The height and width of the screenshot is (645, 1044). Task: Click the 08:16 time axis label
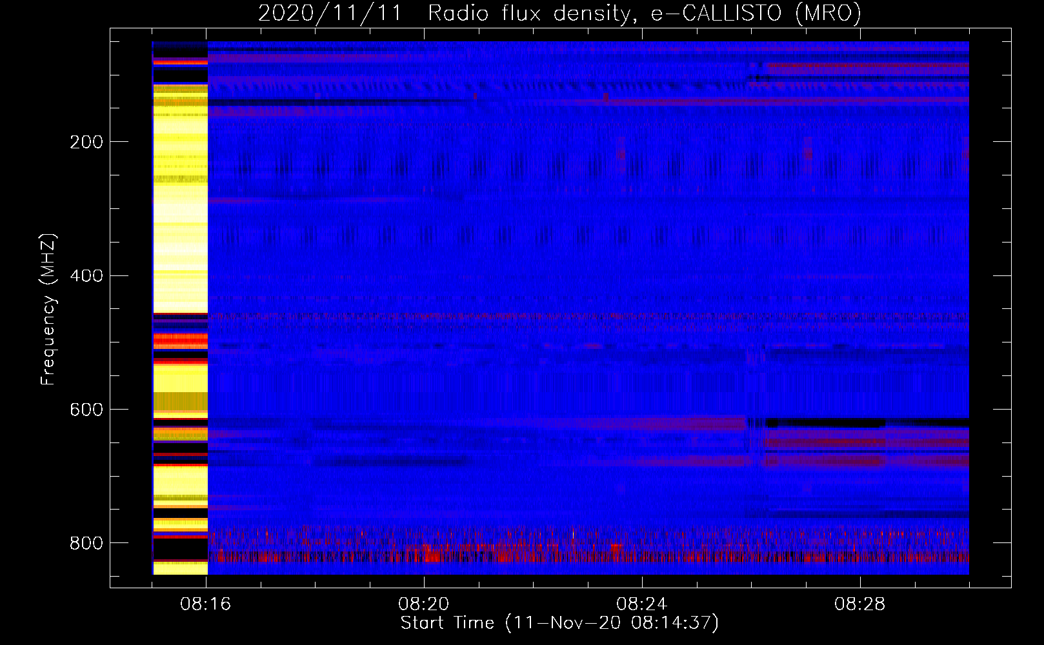206,604
